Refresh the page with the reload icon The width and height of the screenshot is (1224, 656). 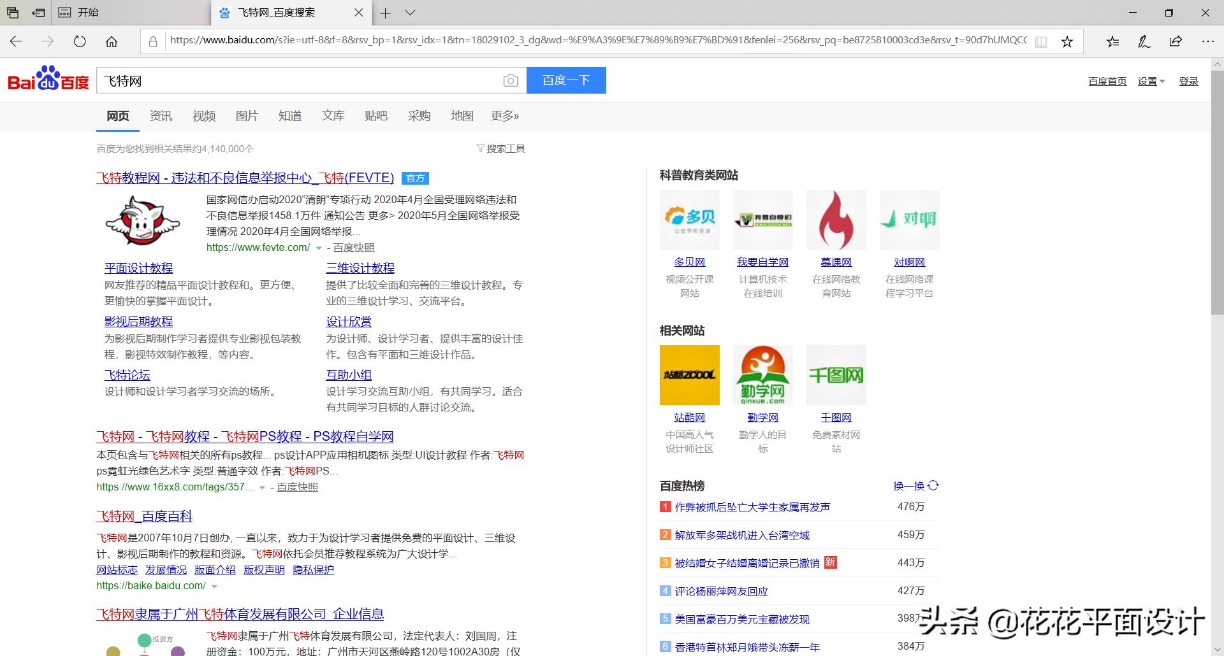[80, 41]
